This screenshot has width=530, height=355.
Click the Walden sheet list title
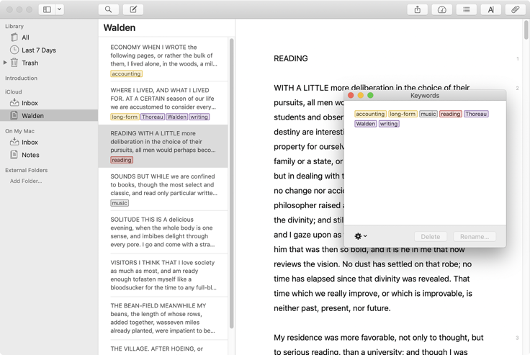tap(120, 28)
